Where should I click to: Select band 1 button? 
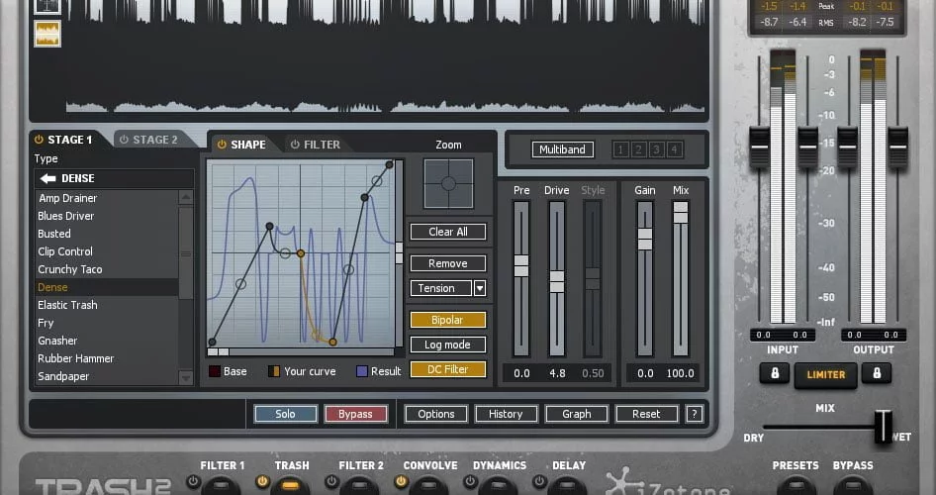click(620, 149)
